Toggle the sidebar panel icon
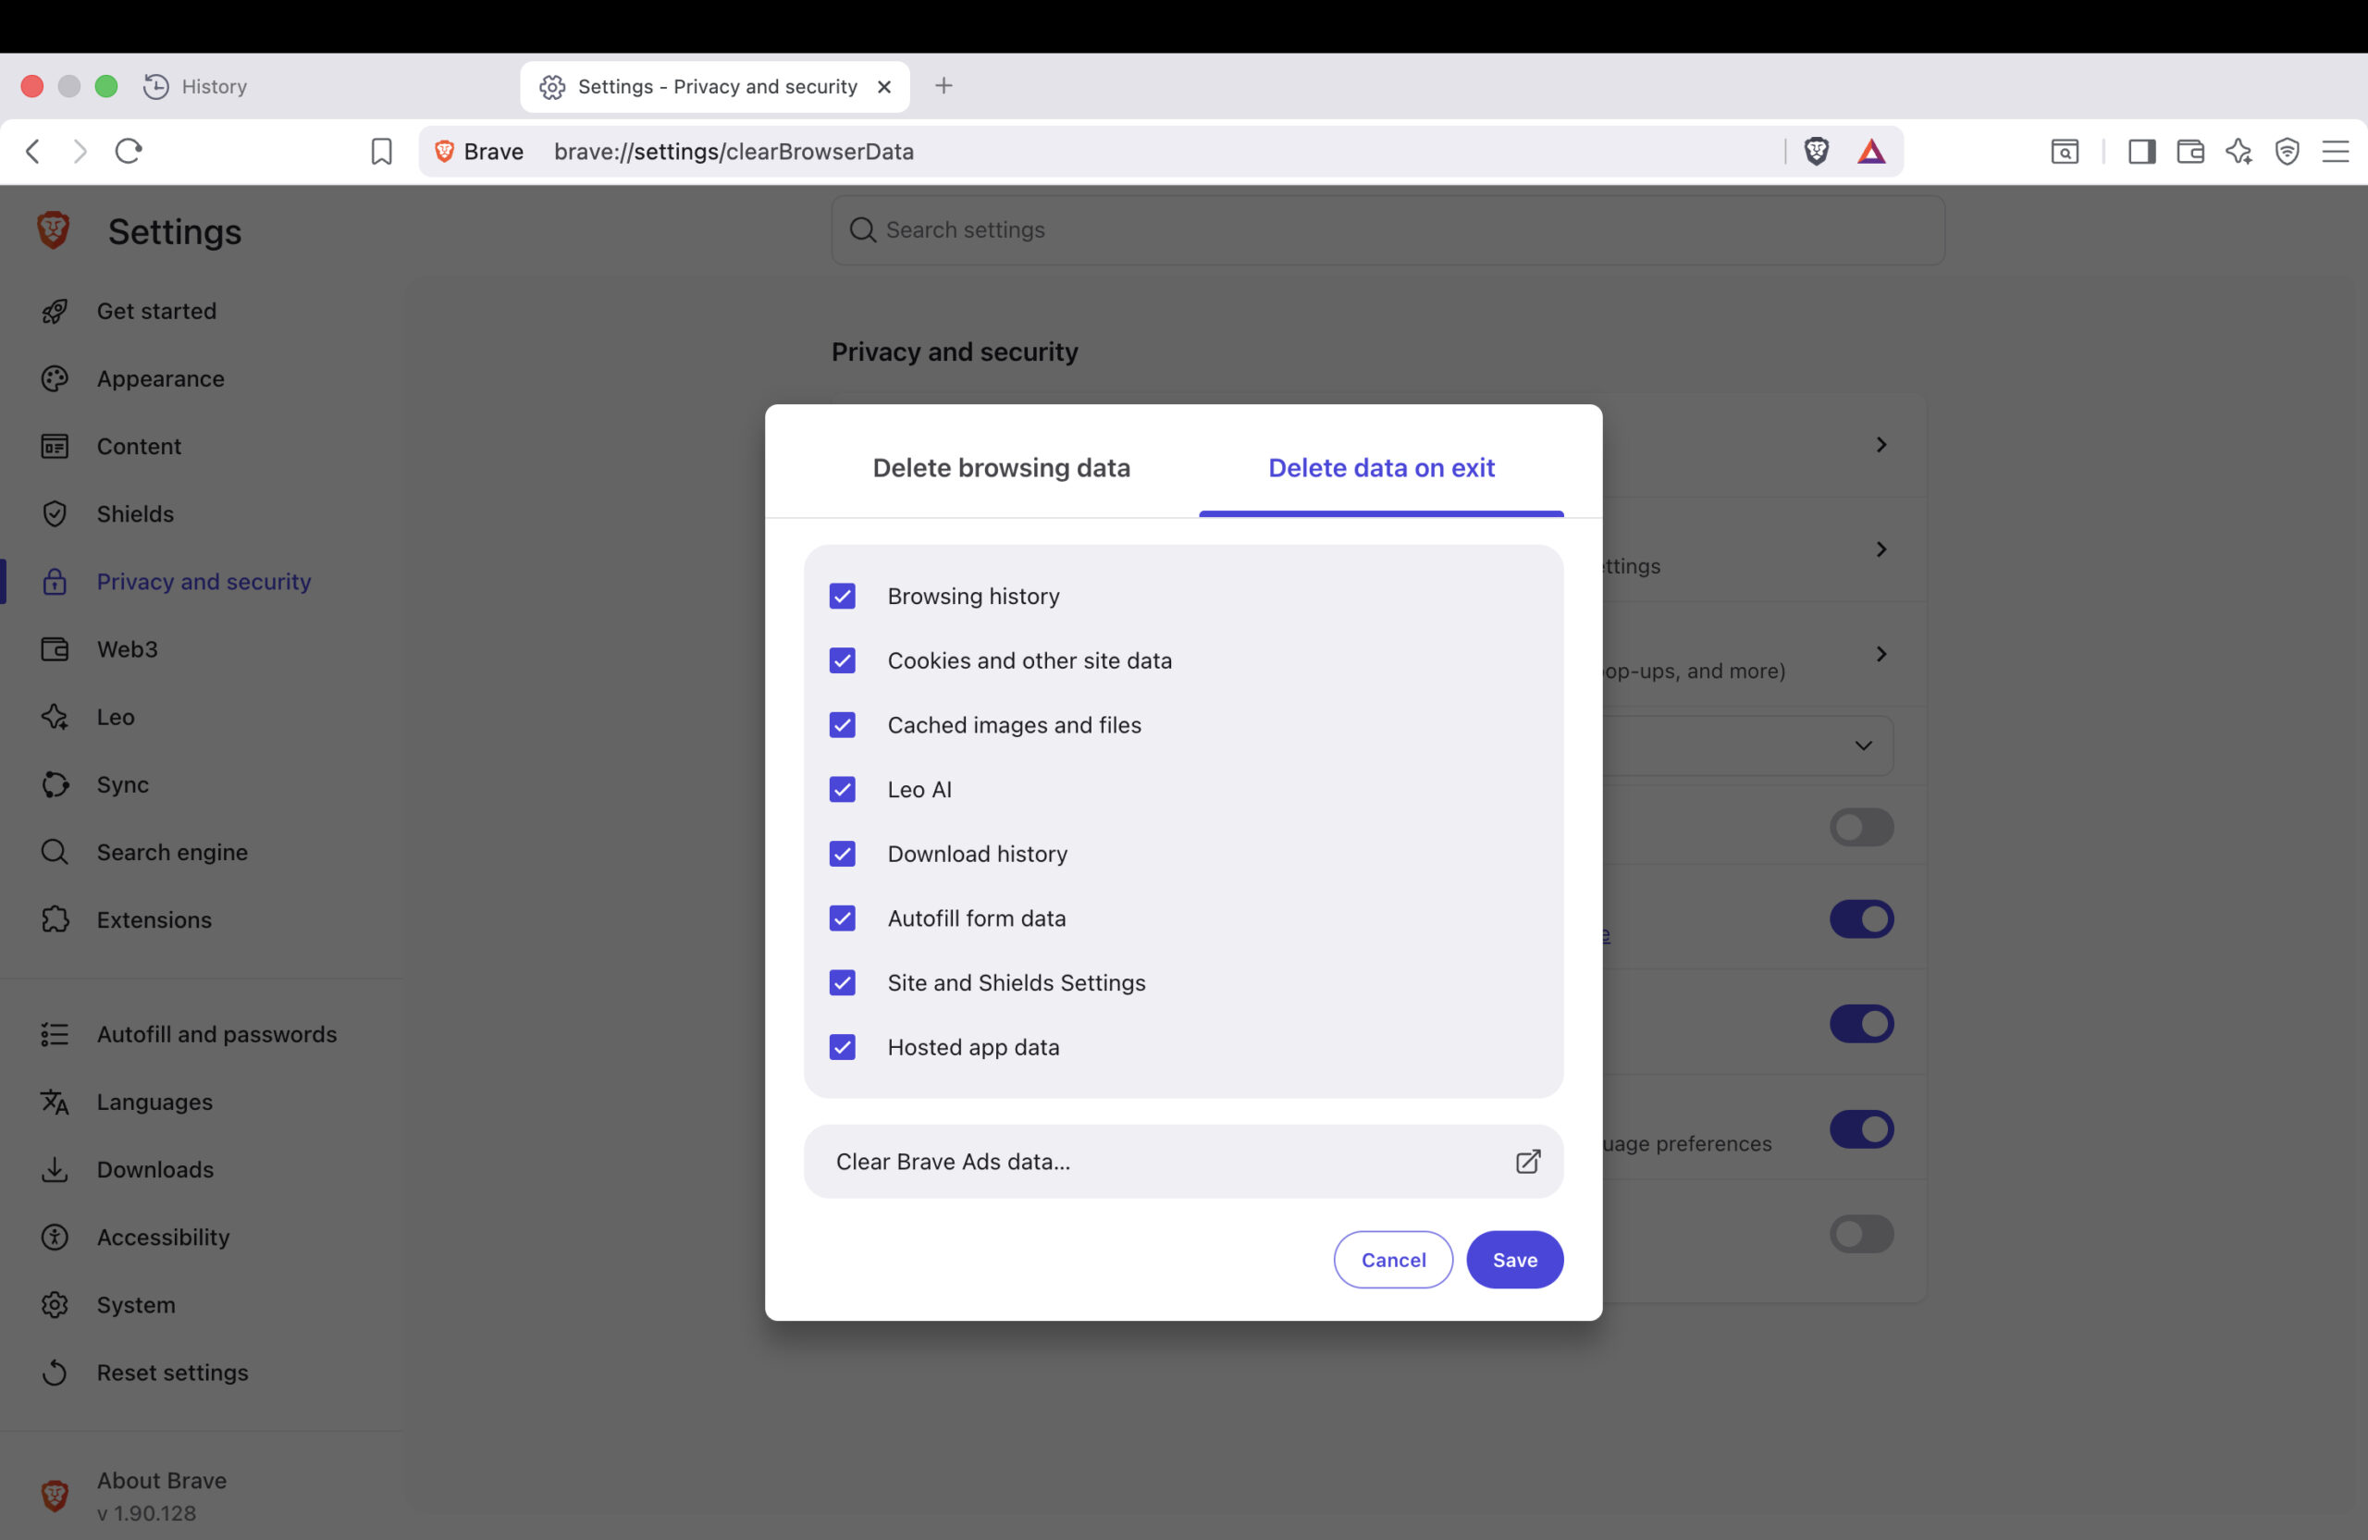This screenshot has width=2368, height=1540. [x=2141, y=151]
